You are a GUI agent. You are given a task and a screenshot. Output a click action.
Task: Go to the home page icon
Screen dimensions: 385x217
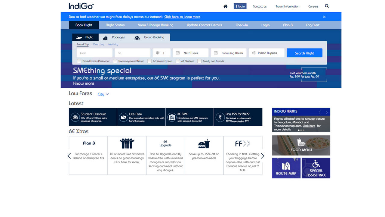(x=225, y=6)
